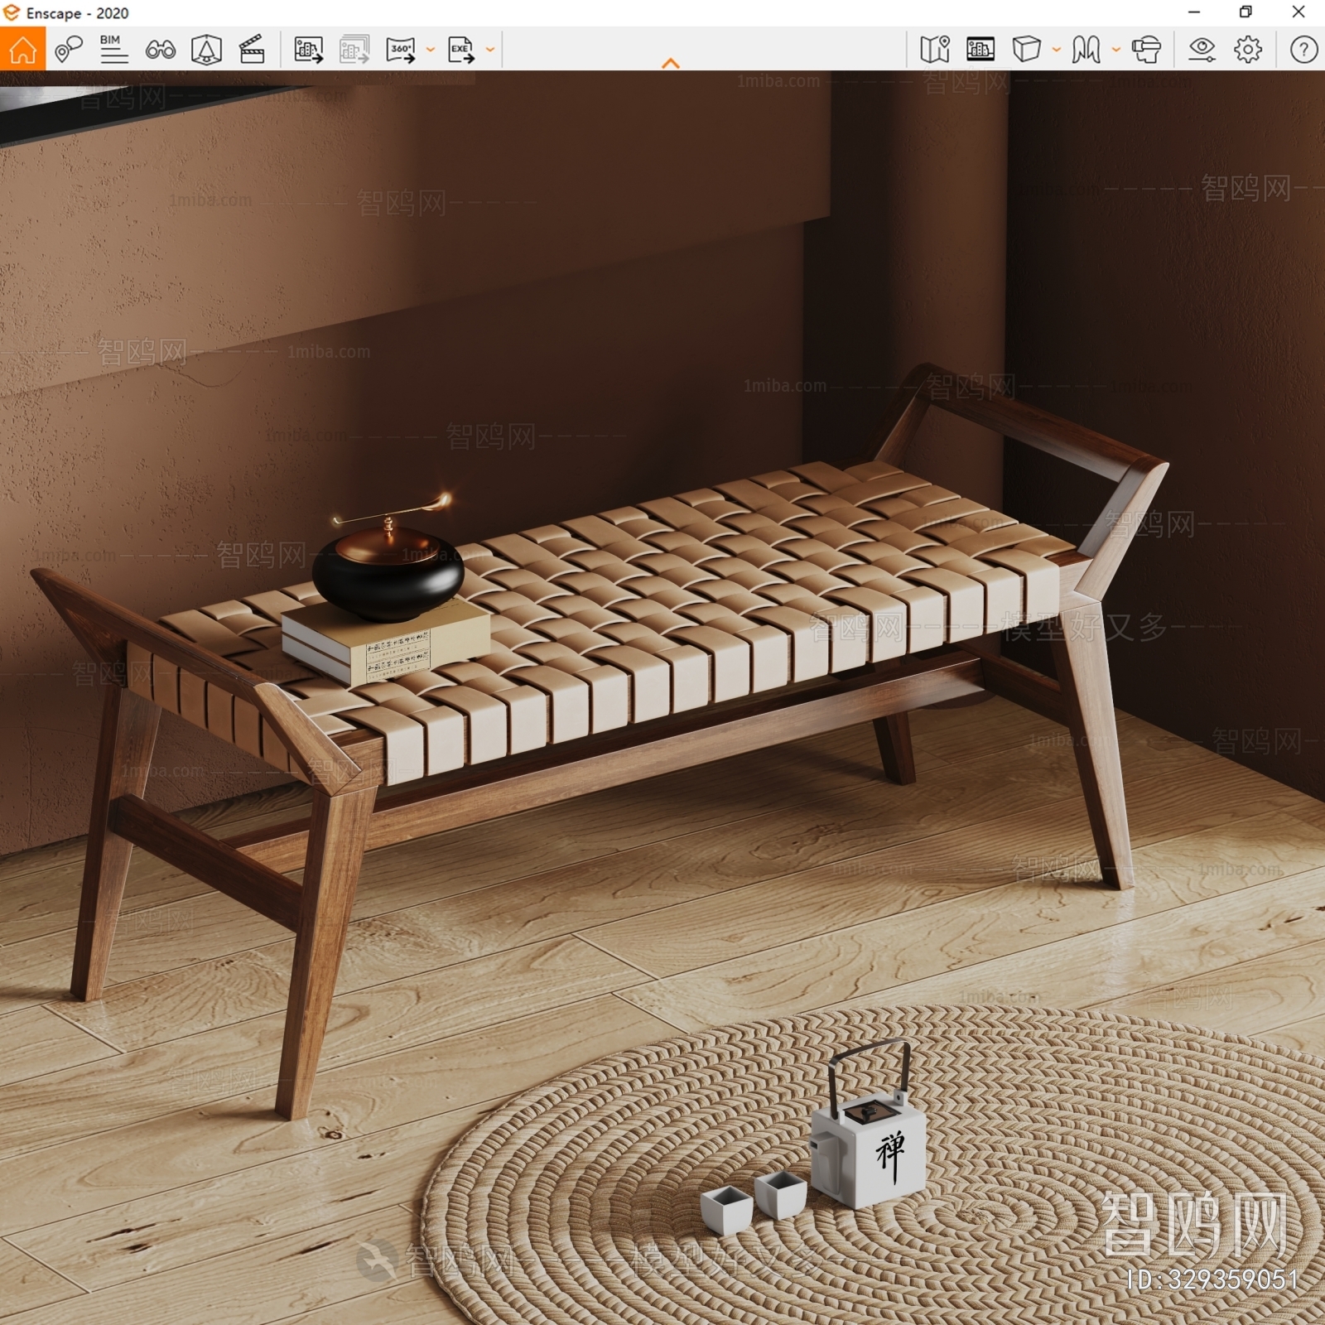The height and width of the screenshot is (1325, 1325).
Task: Open the dropdown beside the cube icon
Action: point(1056,50)
